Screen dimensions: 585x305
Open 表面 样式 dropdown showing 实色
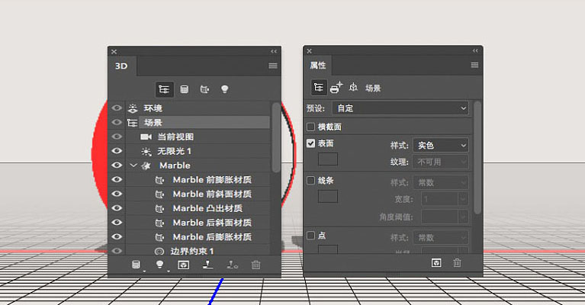tap(441, 145)
